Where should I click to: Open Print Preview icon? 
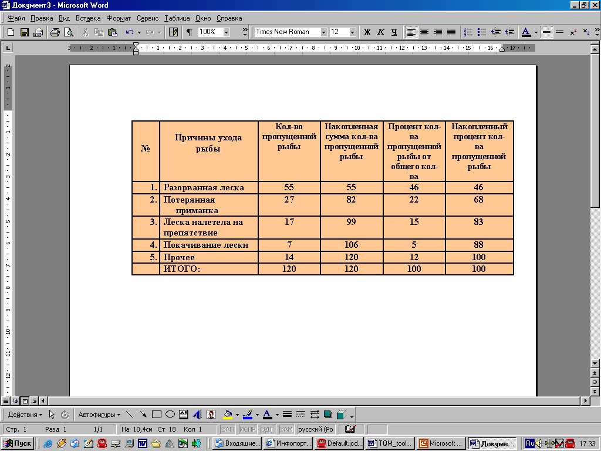click(x=69, y=32)
